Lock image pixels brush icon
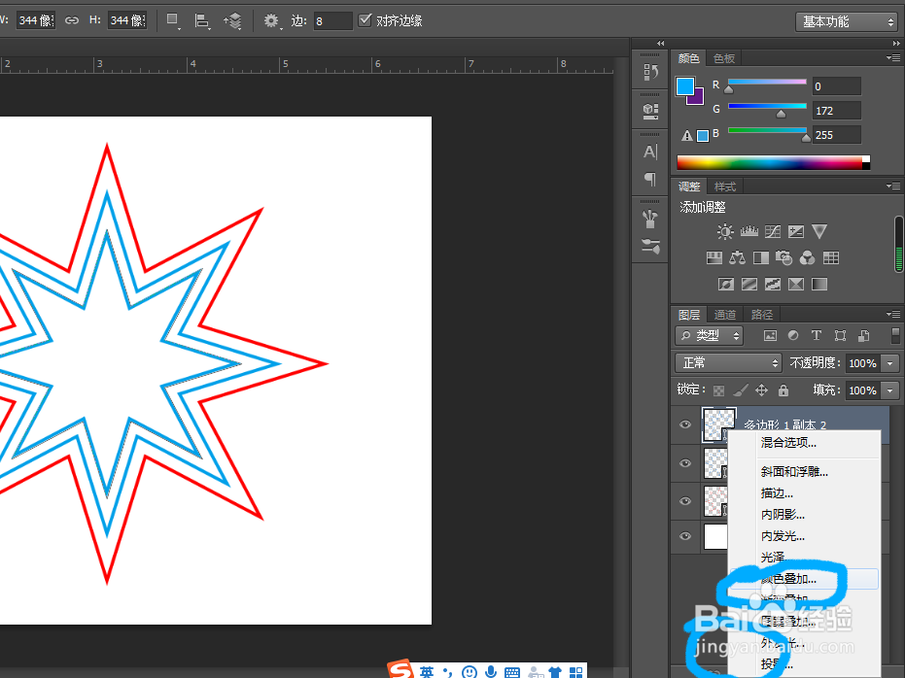 (741, 390)
